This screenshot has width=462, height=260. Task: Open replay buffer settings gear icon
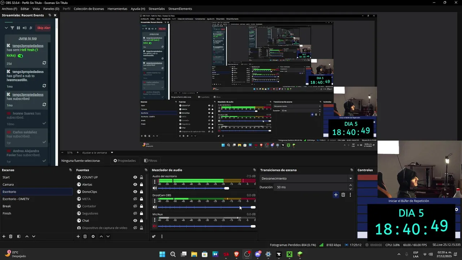coord(456,209)
